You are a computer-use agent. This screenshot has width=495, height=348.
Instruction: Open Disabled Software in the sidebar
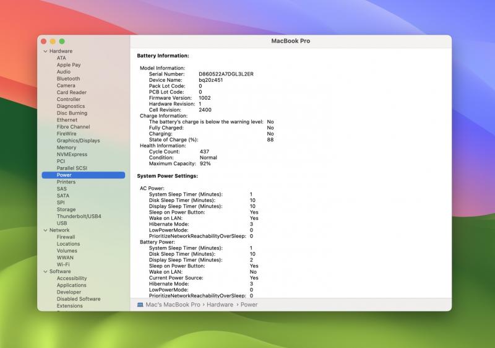[x=78, y=299]
